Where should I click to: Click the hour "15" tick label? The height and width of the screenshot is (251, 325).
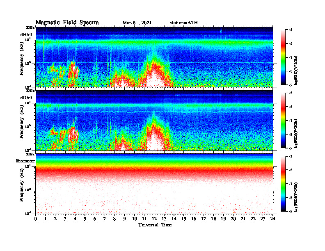(184, 219)
